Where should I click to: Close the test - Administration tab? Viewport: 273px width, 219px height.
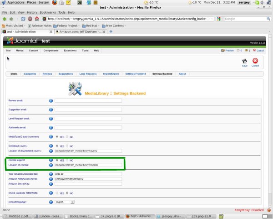[x=51, y=31]
